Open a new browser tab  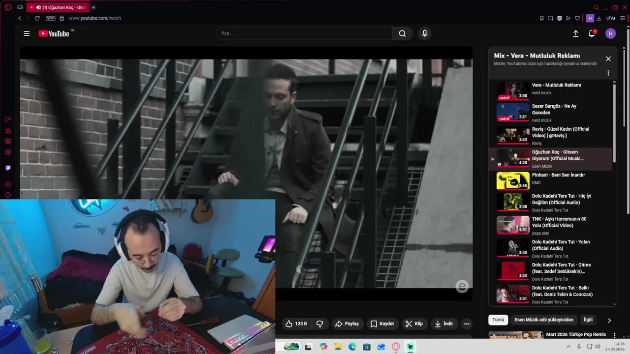click(x=94, y=7)
